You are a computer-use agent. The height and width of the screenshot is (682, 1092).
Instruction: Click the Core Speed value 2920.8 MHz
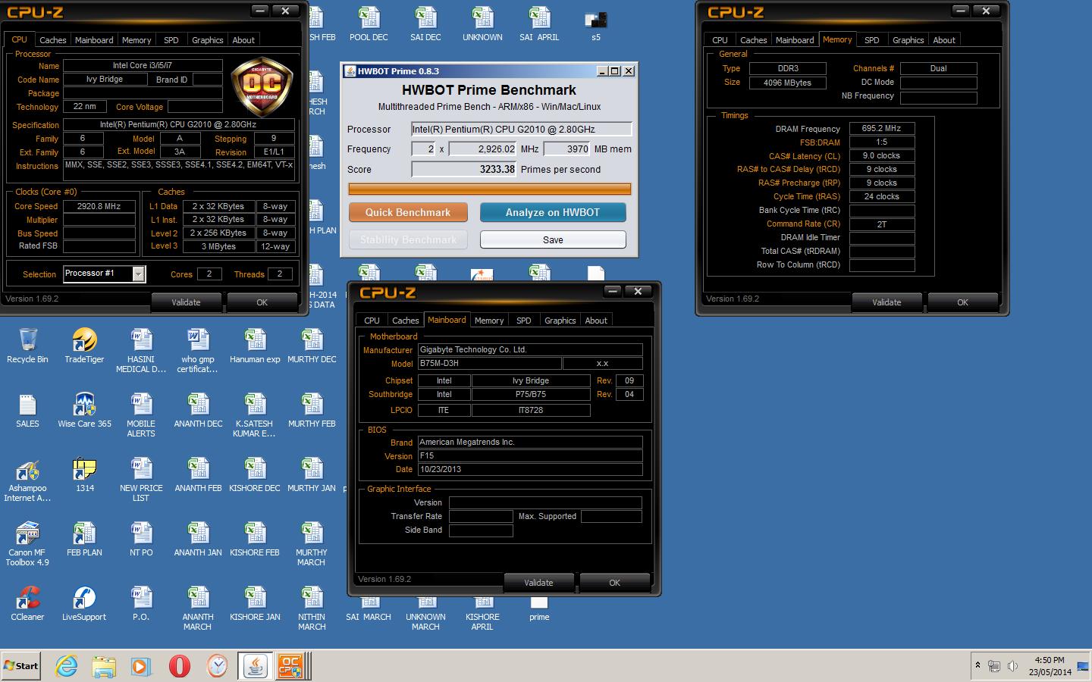(x=99, y=205)
